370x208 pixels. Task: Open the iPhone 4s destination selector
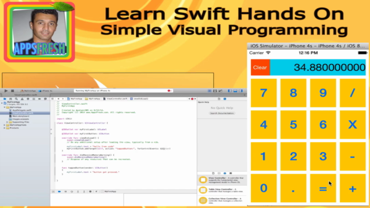[x=45, y=91]
